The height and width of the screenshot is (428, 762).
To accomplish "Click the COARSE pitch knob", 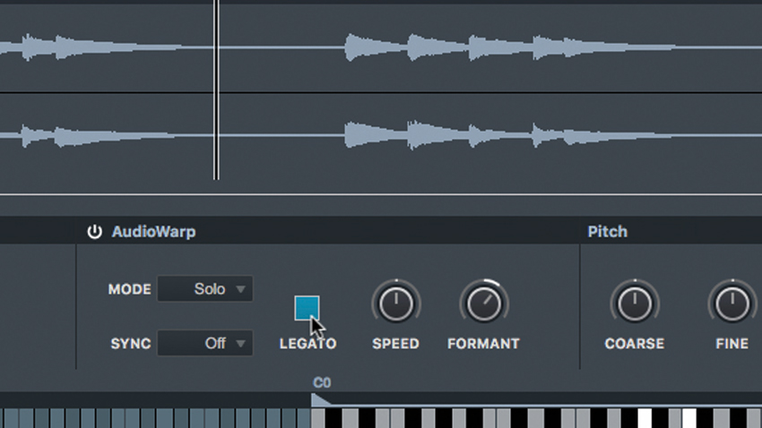I will click(x=635, y=304).
